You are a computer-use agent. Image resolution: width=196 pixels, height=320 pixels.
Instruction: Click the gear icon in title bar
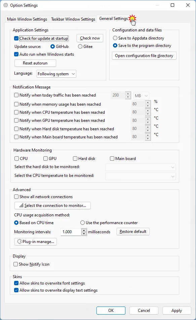(x=6, y=5)
